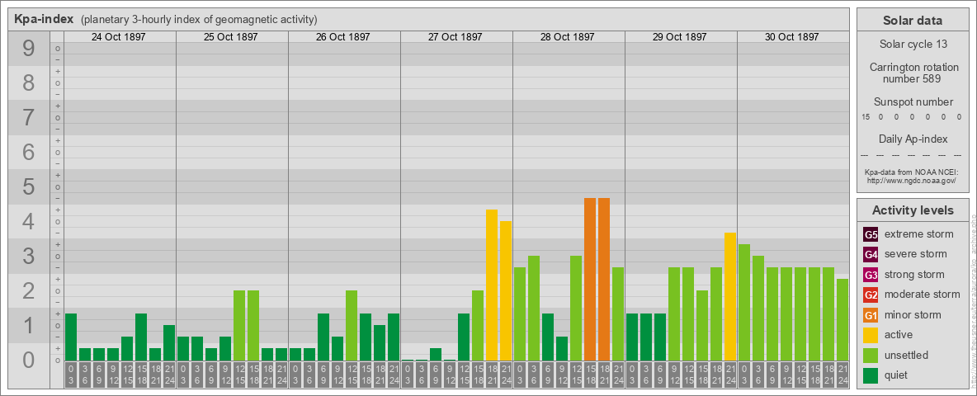The height and width of the screenshot is (396, 977).
Task: Click the first 0-3 bar on 30 Oct
Action: pyautogui.click(x=744, y=303)
